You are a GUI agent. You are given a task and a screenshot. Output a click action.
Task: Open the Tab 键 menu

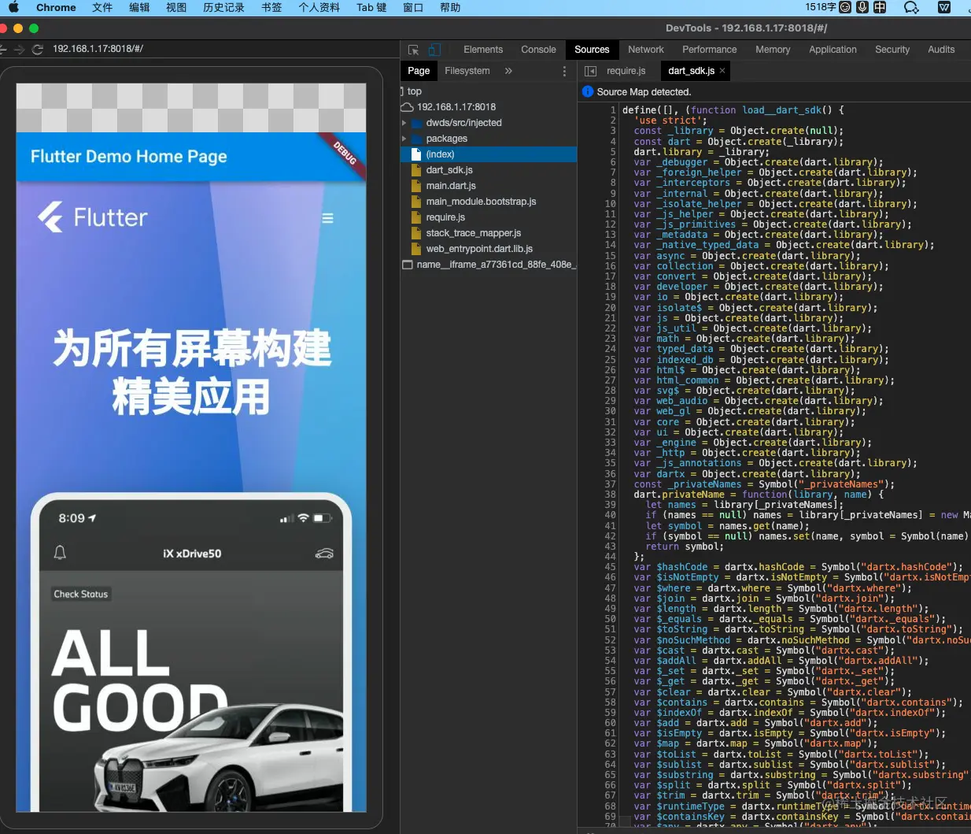(371, 7)
